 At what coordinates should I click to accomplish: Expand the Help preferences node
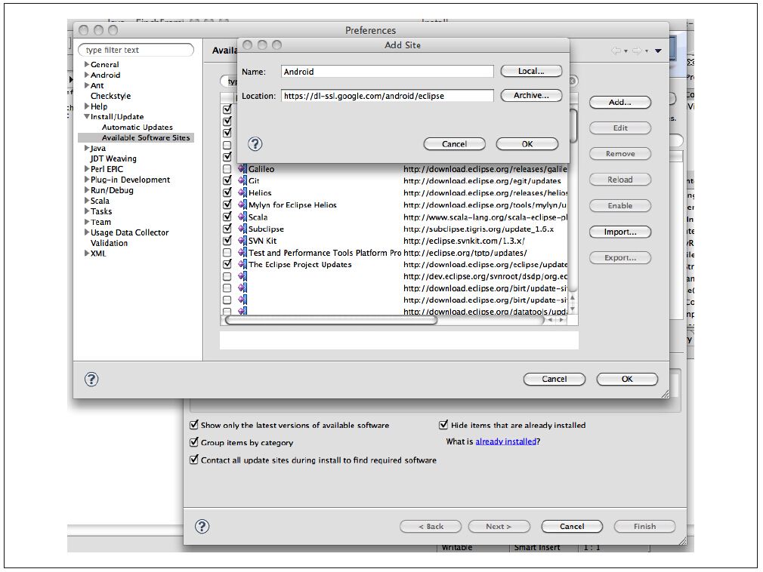pyautogui.click(x=87, y=106)
